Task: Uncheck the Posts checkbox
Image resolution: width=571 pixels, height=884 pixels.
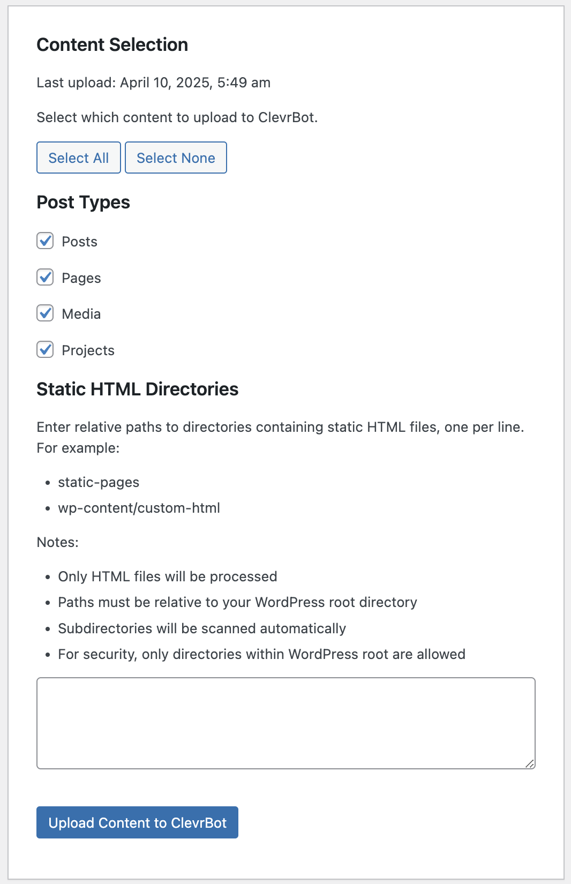Action: pos(45,241)
